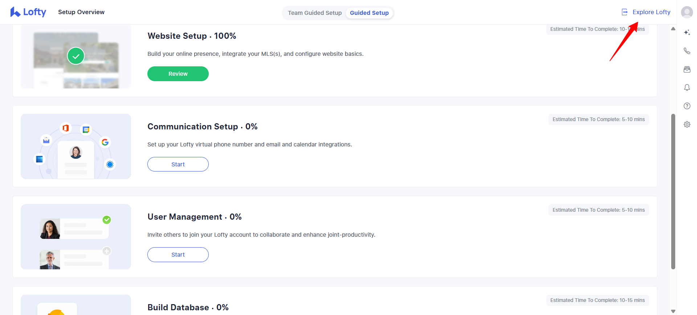Start Communication Setup

pyautogui.click(x=178, y=164)
